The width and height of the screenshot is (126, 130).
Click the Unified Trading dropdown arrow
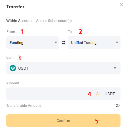(x=117, y=43)
